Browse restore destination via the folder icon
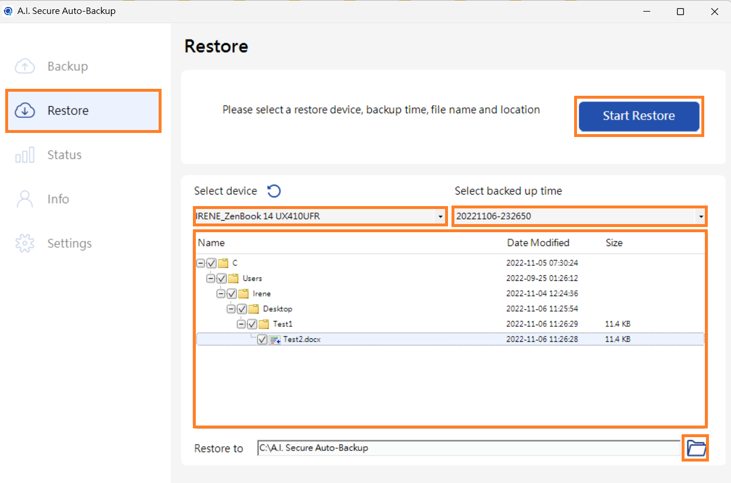This screenshot has width=731, height=483. coord(695,448)
